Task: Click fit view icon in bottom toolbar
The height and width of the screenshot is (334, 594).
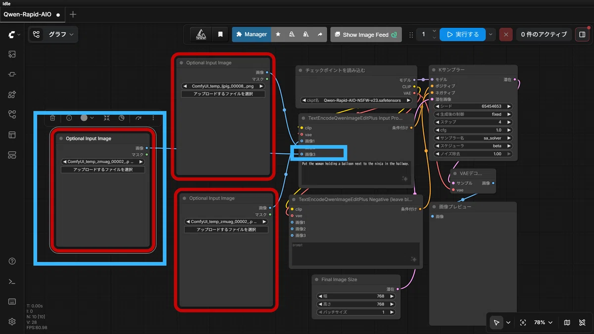Action: (523, 323)
